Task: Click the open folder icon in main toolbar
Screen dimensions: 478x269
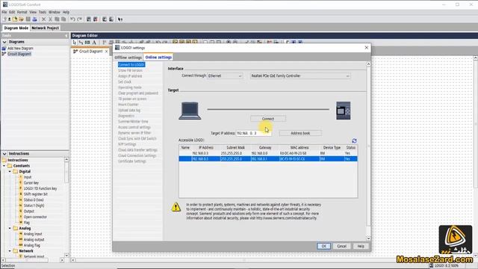Action: (x=22, y=19)
